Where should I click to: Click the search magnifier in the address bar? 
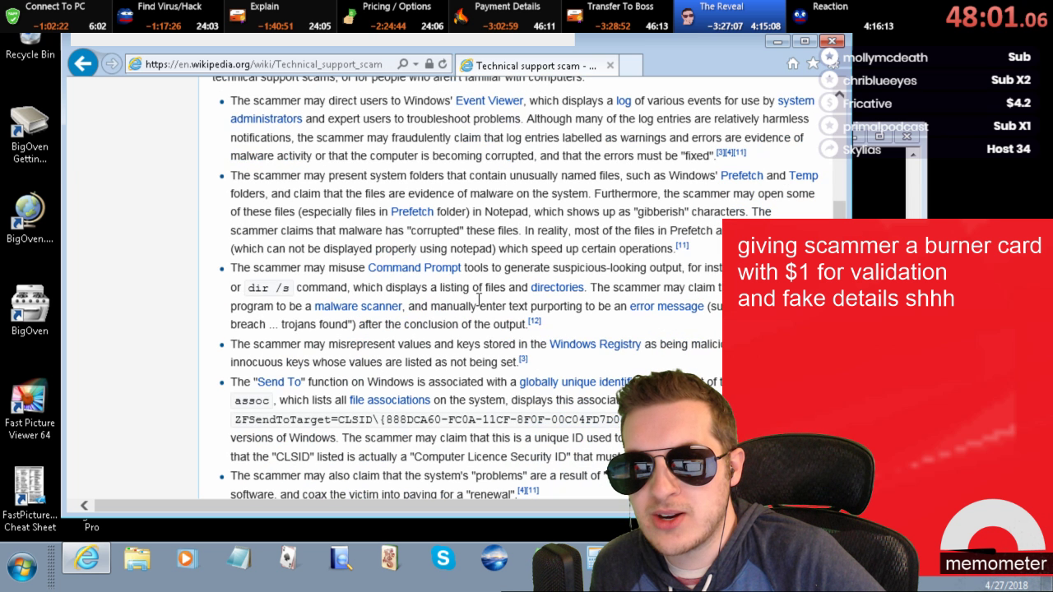point(402,64)
